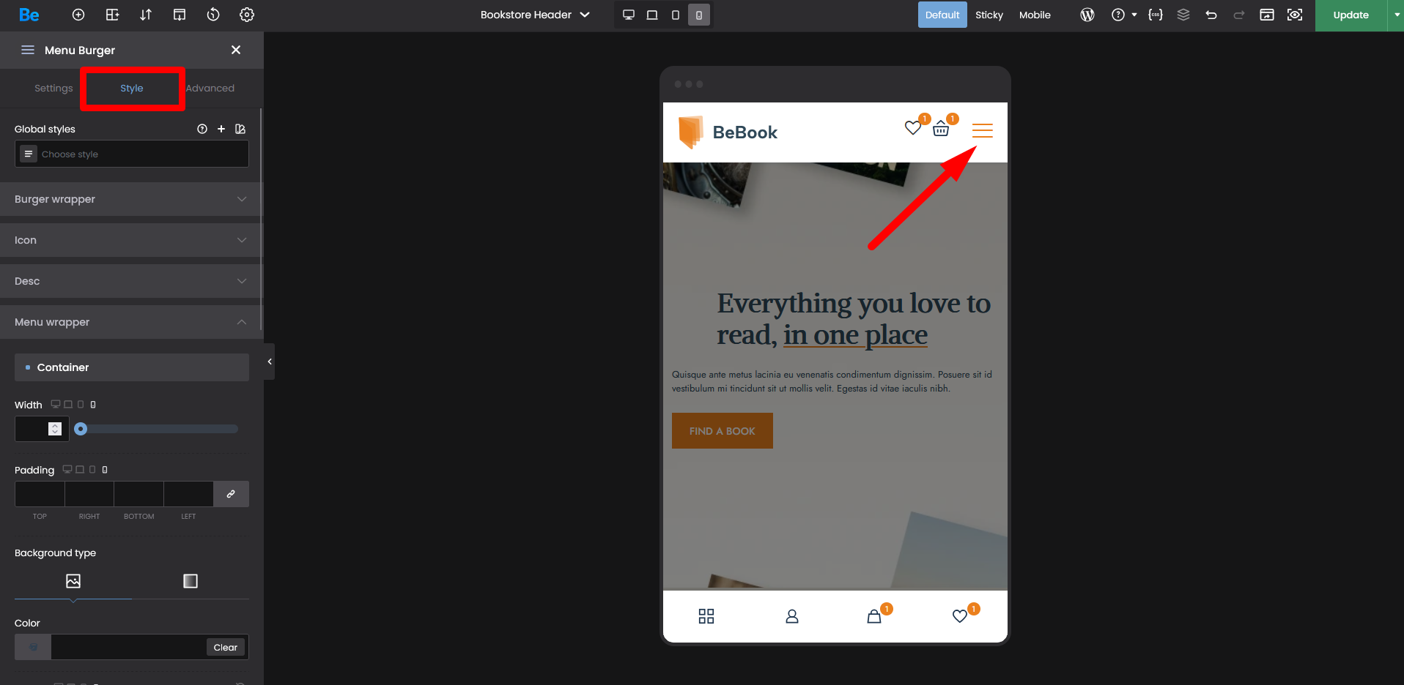This screenshot has width=1404, height=685.
Task: Open the Settings tab
Action: 53,88
